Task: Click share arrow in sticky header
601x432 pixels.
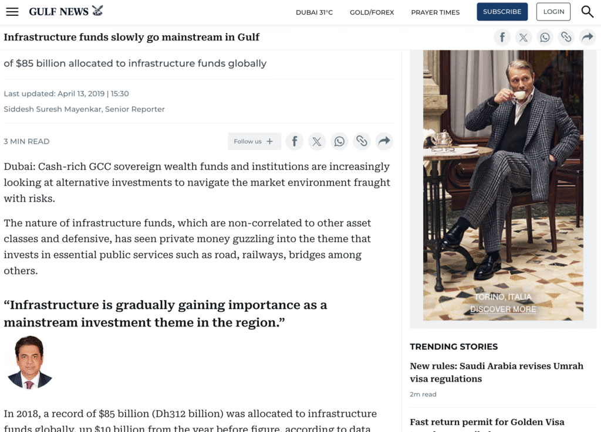Action: [x=587, y=38]
